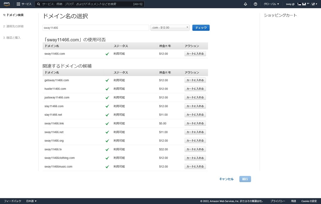Open the .com - $12.00 TLD dropdown
Viewport: 321px width, 204px height.
[x=170, y=28]
